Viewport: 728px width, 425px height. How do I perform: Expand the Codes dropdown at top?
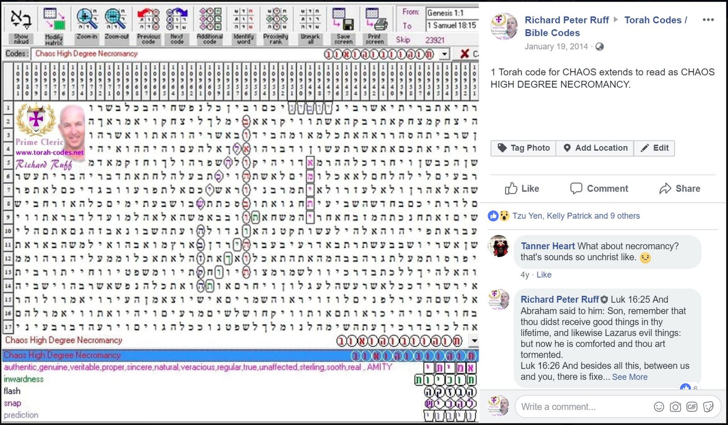coord(444,54)
